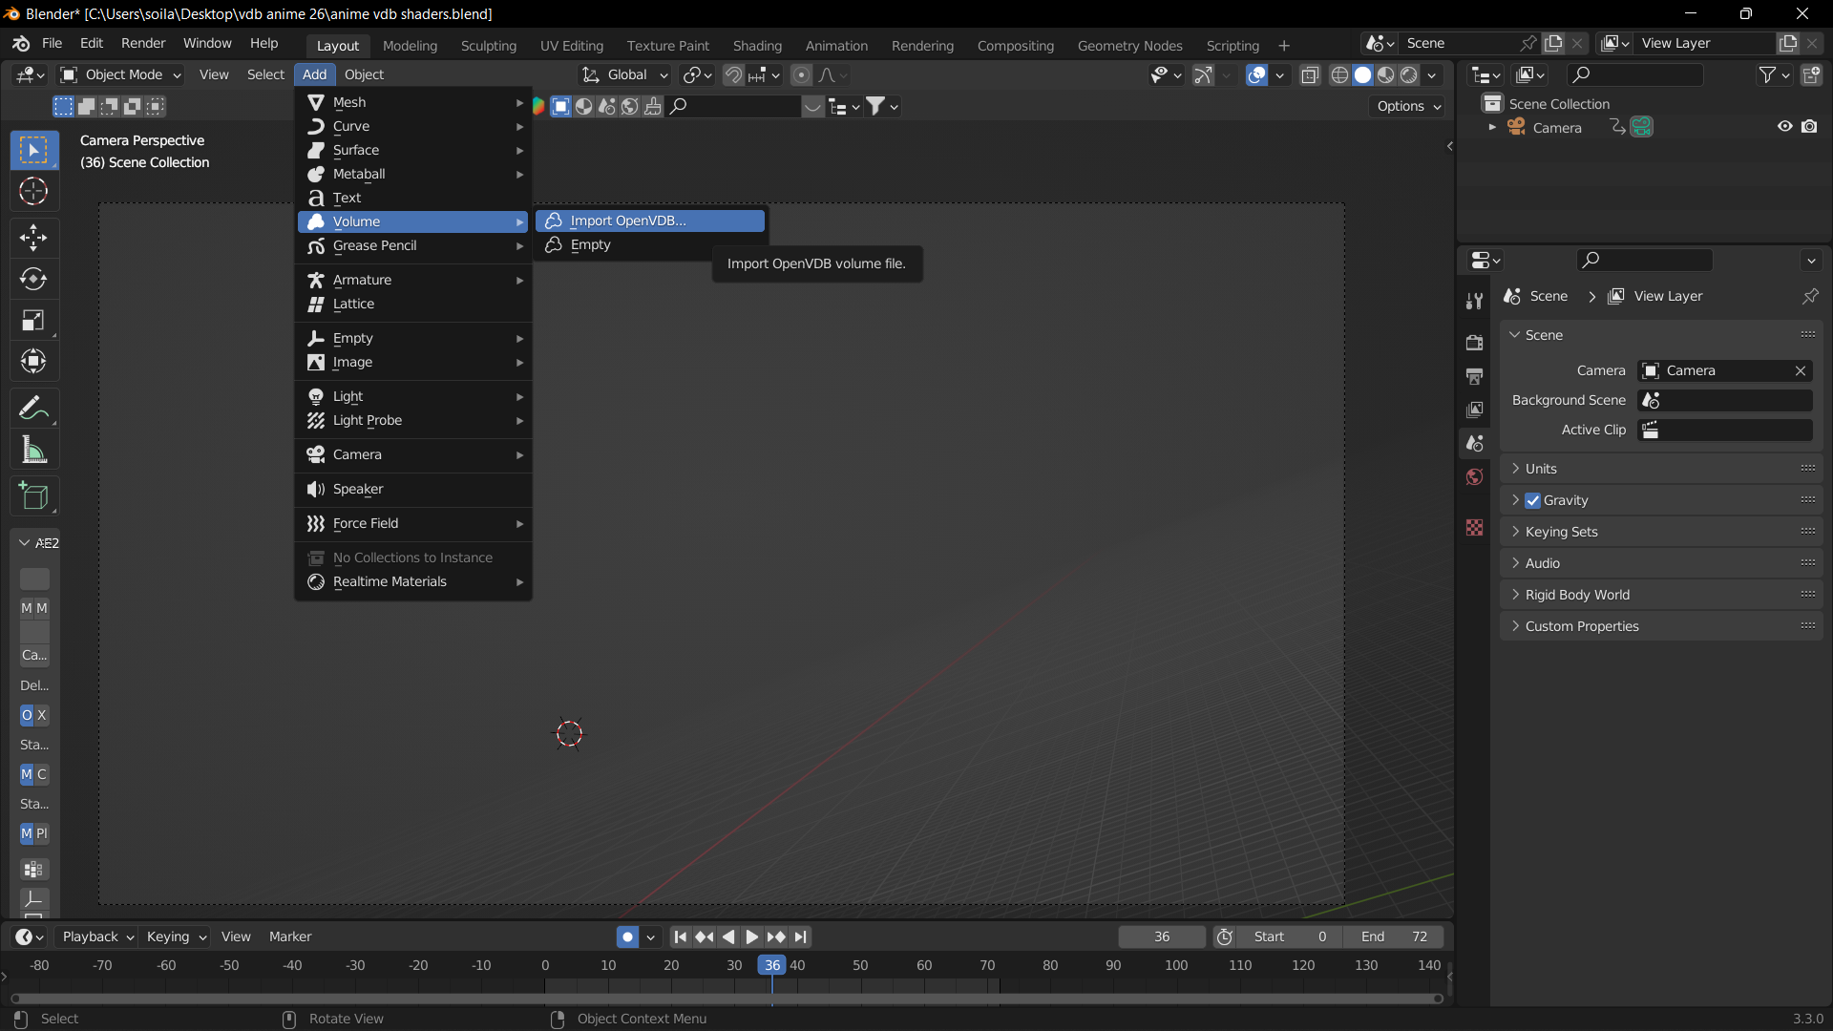The width and height of the screenshot is (1833, 1031).
Task: Choose the Add Cube tool
Action: 33,496
